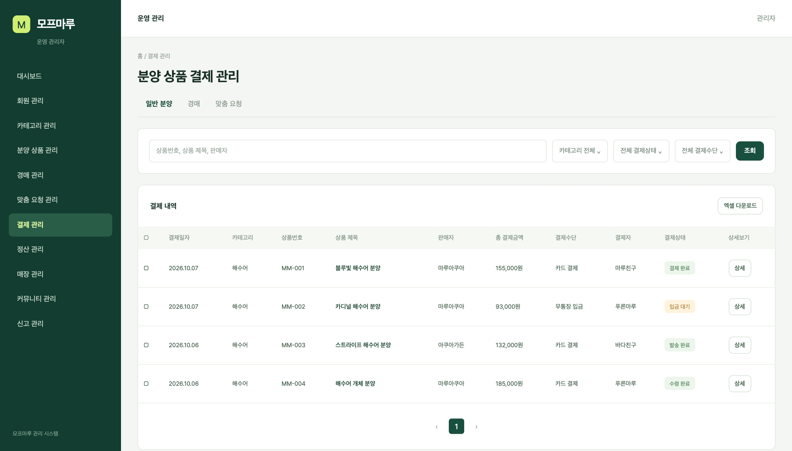
Task: Check the MM-003 row checkbox
Action: click(x=146, y=345)
